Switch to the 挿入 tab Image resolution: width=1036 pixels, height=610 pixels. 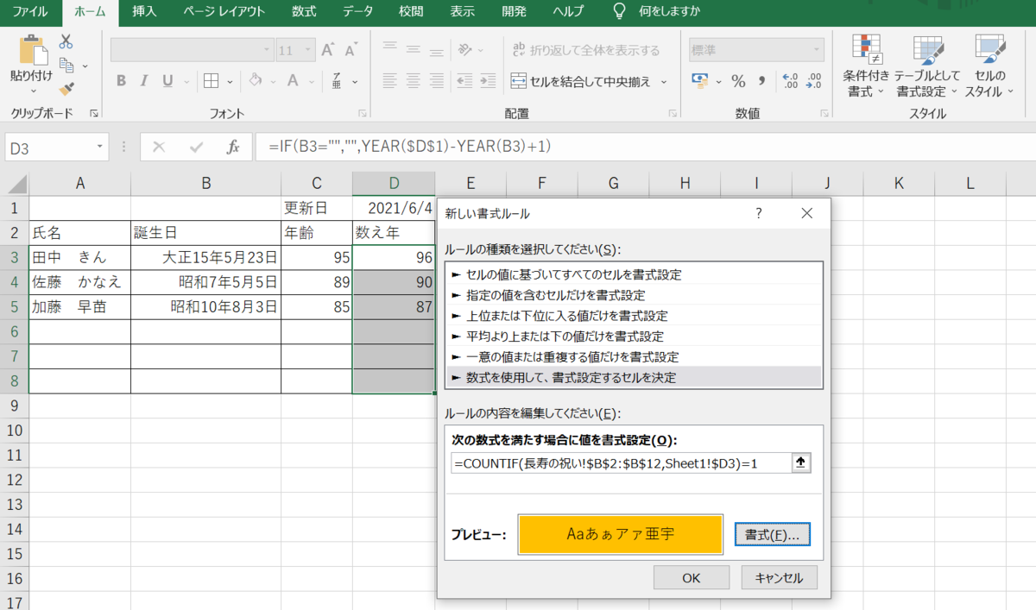coord(145,11)
